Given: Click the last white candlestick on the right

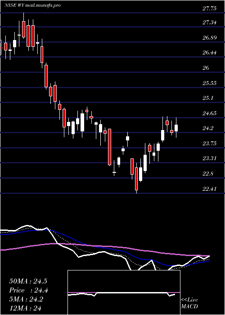Looking at the screenshot, I should point(176,128).
